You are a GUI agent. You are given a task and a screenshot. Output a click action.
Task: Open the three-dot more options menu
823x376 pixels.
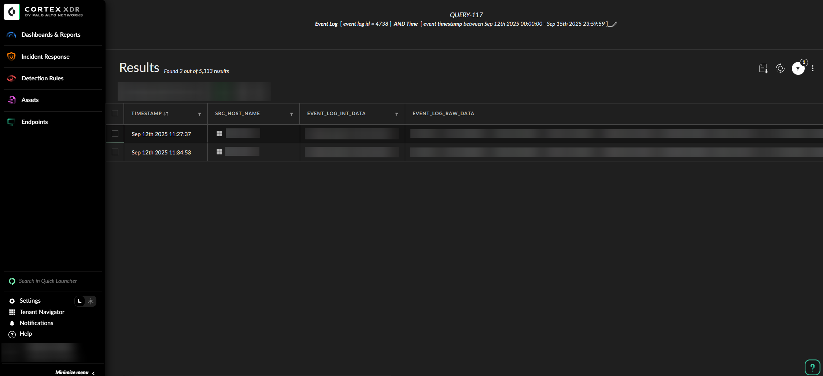click(x=813, y=69)
